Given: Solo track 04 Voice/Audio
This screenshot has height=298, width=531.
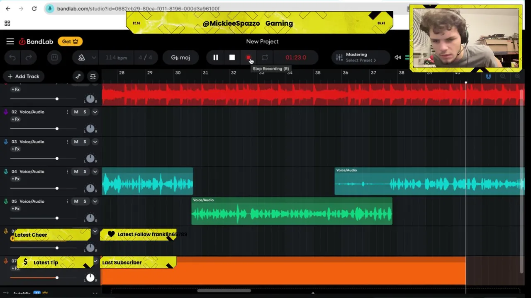Looking at the screenshot, I should tap(85, 171).
